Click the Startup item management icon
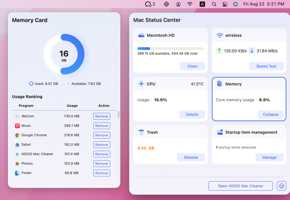 coord(220,132)
